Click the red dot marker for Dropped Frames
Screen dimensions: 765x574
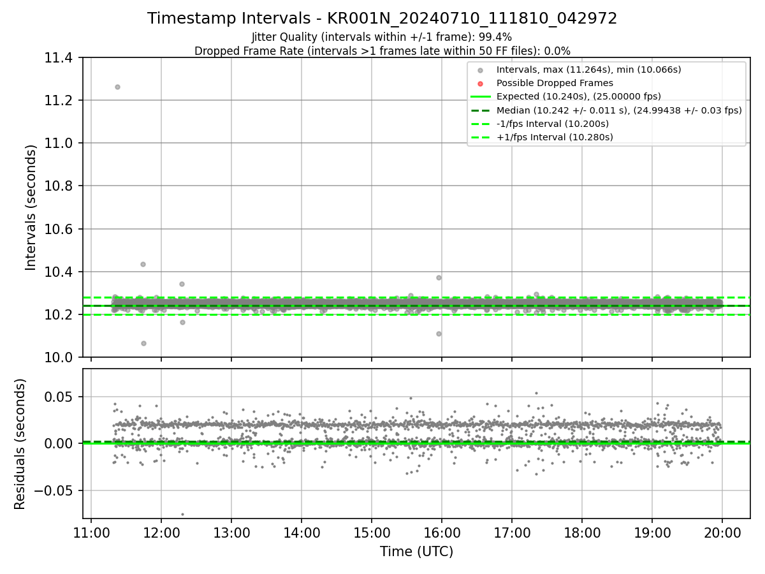coord(481,84)
